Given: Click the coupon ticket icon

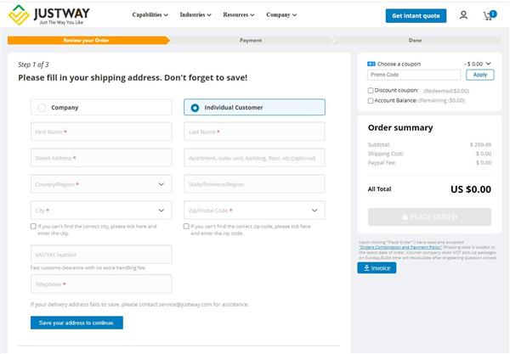Looking at the screenshot, I should (371, 64).
